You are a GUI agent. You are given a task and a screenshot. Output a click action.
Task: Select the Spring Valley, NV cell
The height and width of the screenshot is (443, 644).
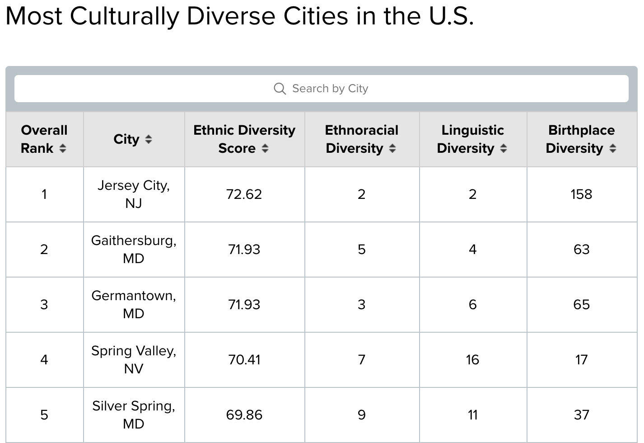(x=134, y=360)
